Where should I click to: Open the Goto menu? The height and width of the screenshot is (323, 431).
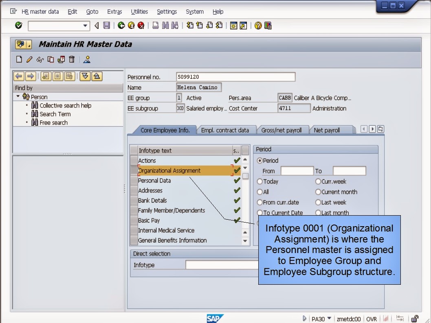(92, 11)
